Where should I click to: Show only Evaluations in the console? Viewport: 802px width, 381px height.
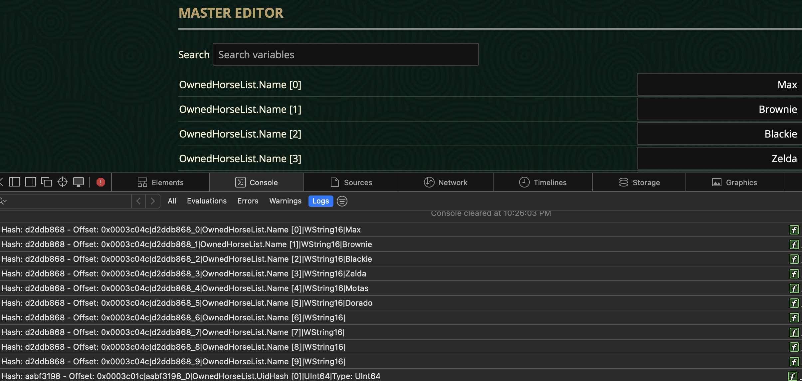(207, 201)
